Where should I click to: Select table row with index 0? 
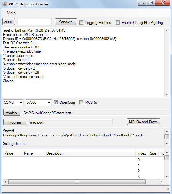pyautogui.click(x=83, y=160)
